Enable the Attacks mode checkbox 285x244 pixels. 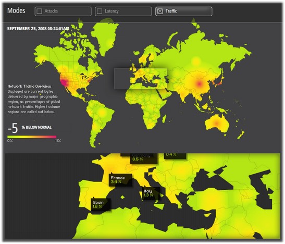40,11
